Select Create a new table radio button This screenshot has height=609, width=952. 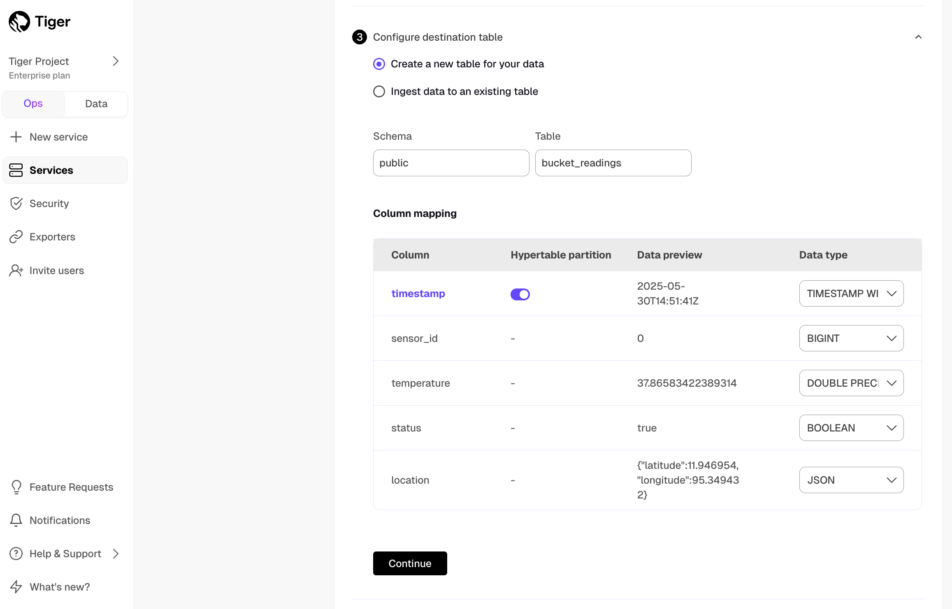coord(379,64)
